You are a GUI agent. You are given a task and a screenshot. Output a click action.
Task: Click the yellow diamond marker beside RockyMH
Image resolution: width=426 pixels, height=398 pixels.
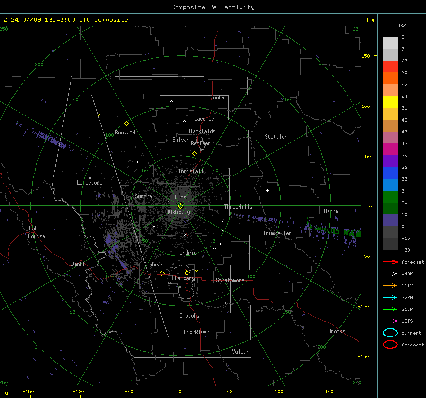click(x=126, y=124)
